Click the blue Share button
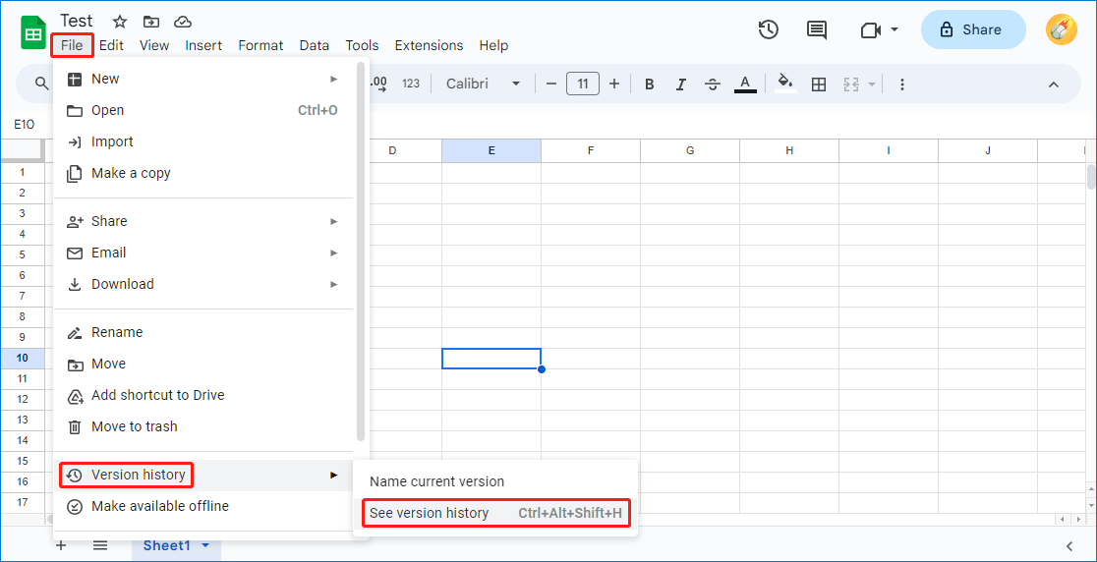The width and height of the screenshot is (1097, 562). [x=972, y=29]
